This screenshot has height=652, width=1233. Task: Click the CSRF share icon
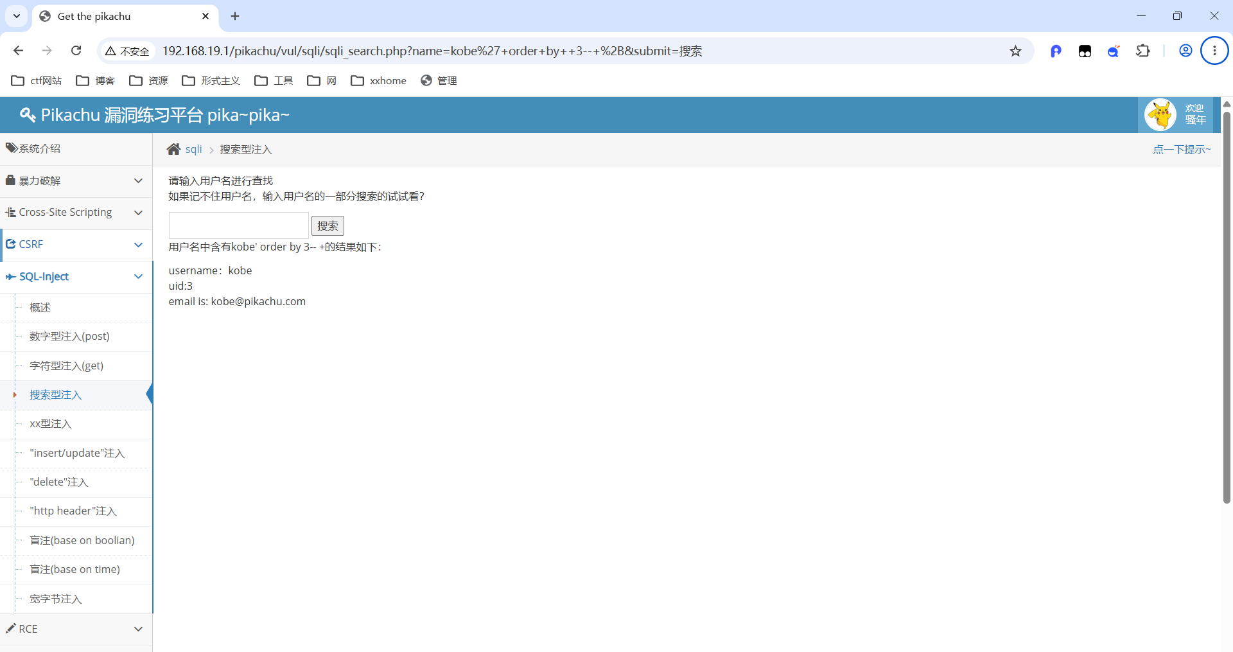[10, 244]
